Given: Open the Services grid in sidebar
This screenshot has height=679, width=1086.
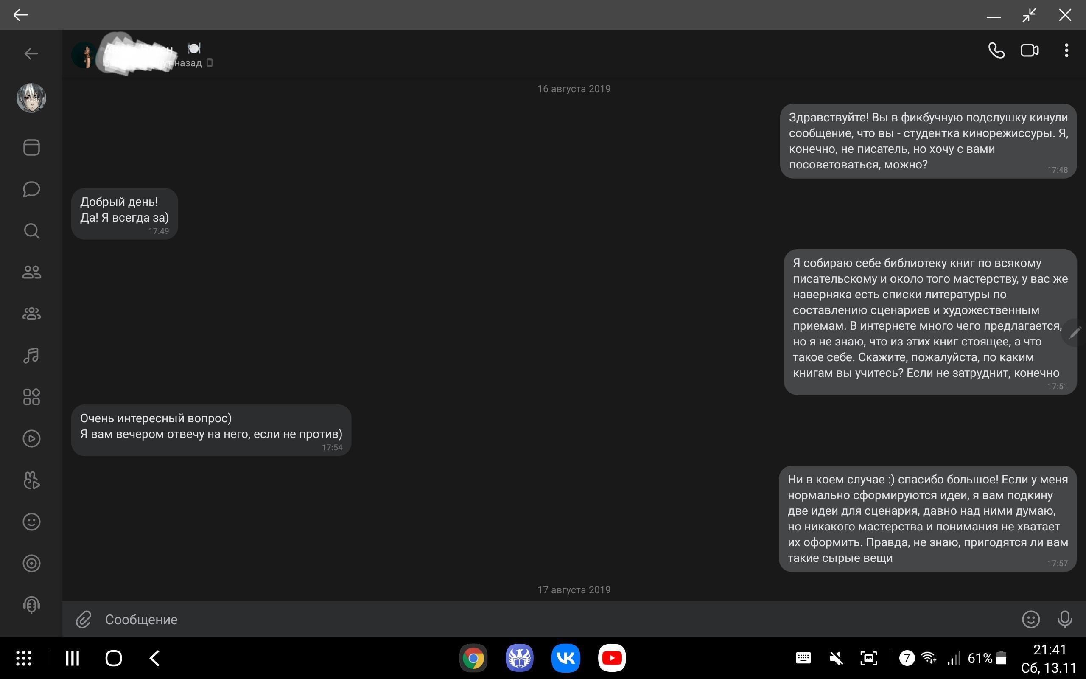Looking at the screenshot, I should click(31, 397).
